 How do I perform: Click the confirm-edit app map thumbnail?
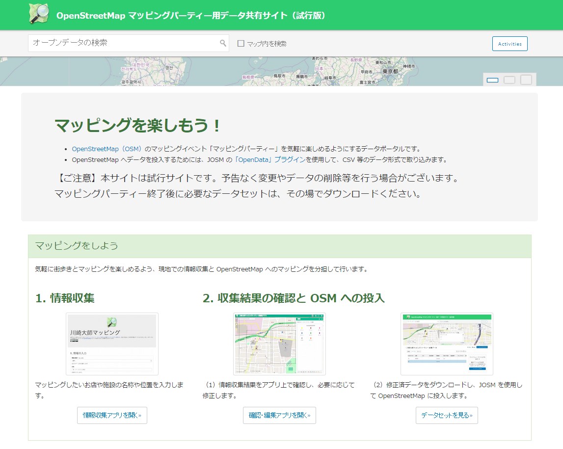279,344
